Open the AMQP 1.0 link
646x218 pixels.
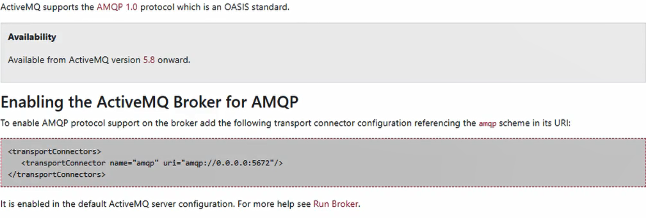[117, 8]
